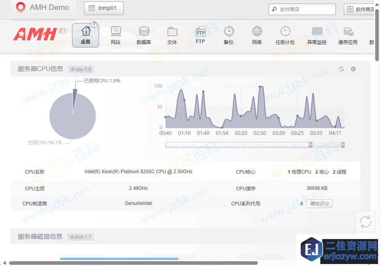
Task: Click the GenuineIntel manufacturer value
Action: click(138, 203)
